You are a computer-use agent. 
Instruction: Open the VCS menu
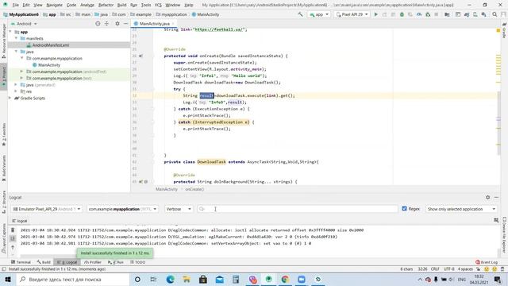[x=158, y=5]
